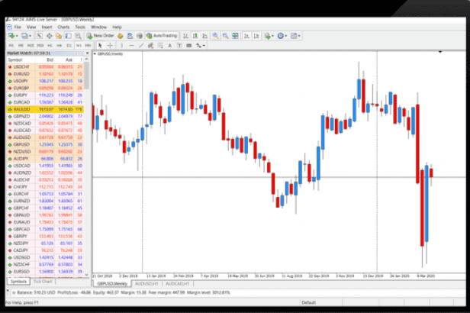Open the Strategy Tester icon
470x313 pixels.
[78, 36]
